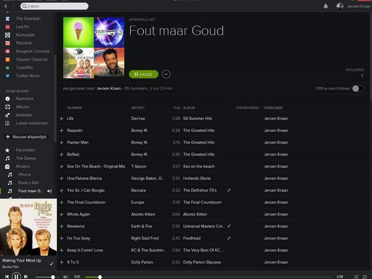Click link icon on I'm Too Sexy row
Viewport: 372px width, 279px height.
point(228,238)
